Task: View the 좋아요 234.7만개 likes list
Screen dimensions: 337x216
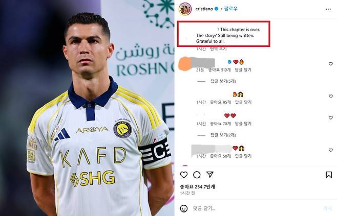Action: 198,187
